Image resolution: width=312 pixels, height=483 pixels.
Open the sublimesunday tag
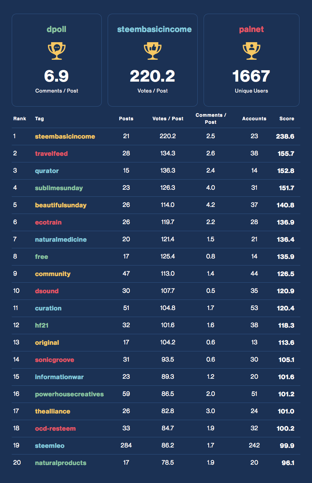[x=59, y=188]
